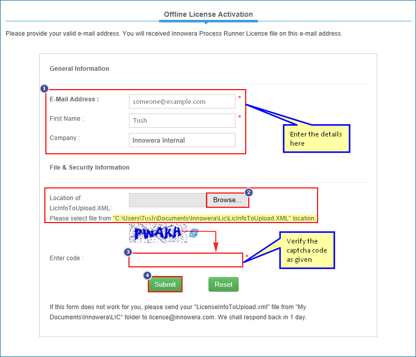Screen dimensions: 416x357
Task: Open the Browse... file chooser
Action: coord(227,200)
